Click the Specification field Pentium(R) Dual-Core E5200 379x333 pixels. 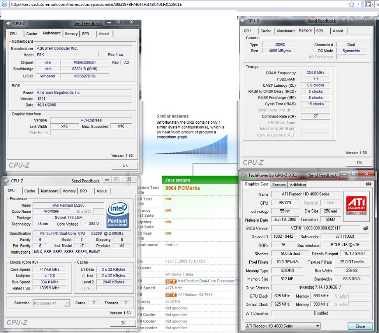click(82, 233)
